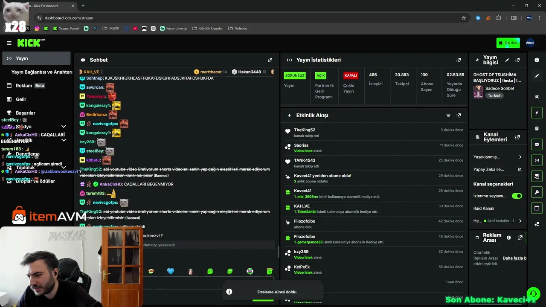Open a new browser tab
Viewport: 546px width, 307px height.
tap(83, 6)
